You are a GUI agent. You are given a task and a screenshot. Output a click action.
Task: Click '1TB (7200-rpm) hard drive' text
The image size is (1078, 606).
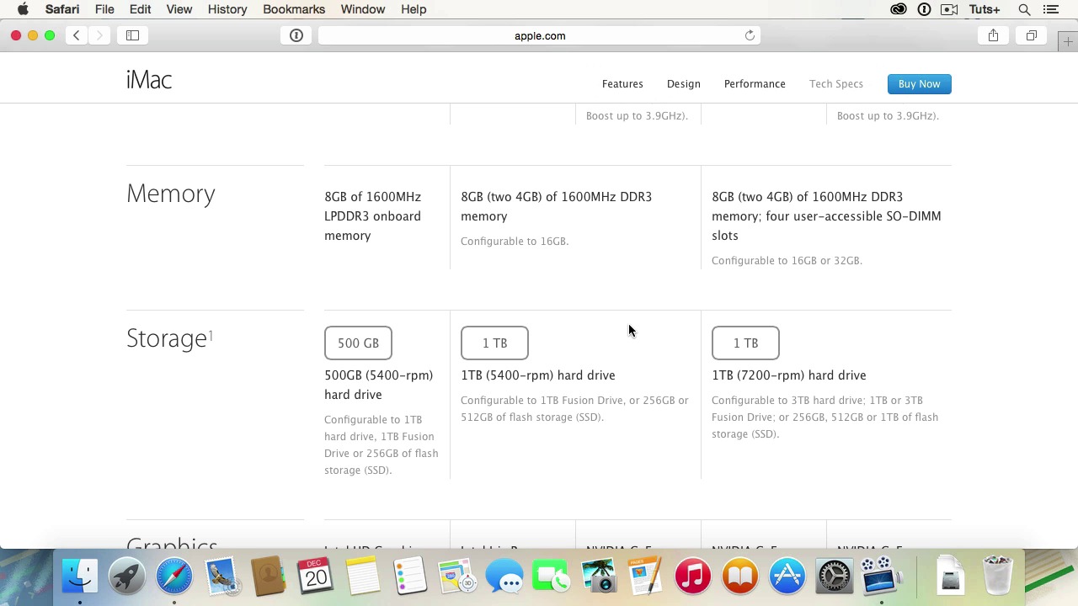click(788, 375)
